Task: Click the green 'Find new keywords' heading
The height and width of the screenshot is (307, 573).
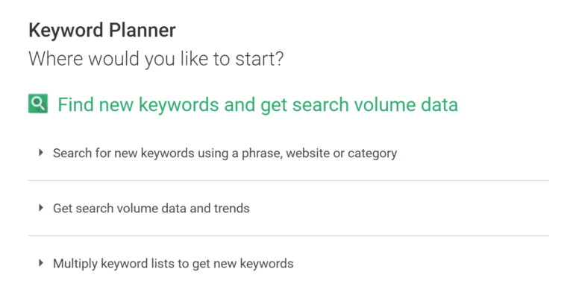Action: pyautogui.click(x=257, y=105)
